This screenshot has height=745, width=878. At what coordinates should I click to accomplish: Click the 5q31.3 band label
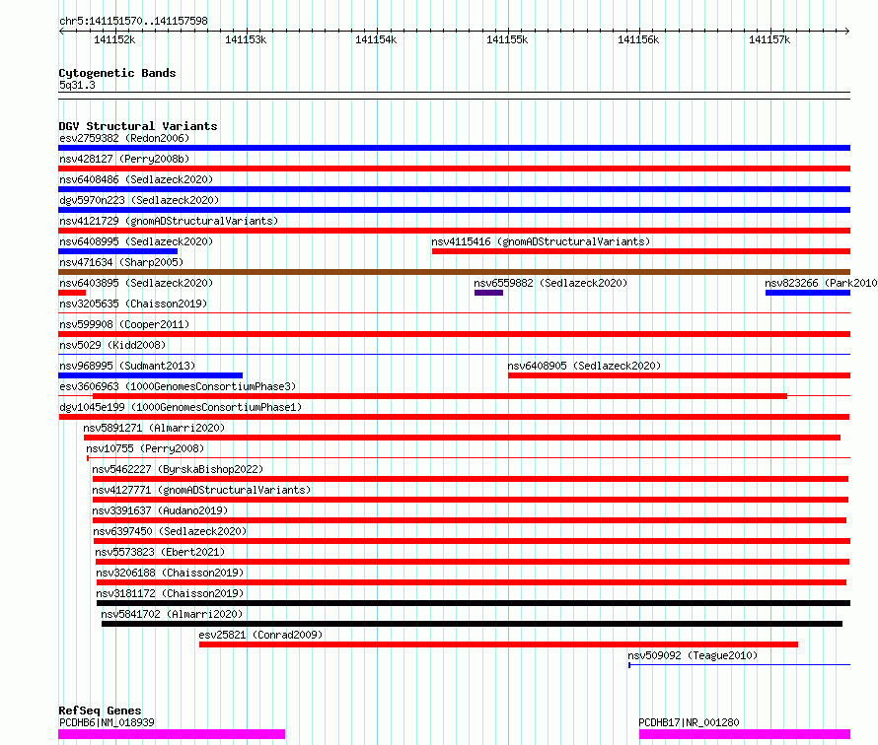77,85
